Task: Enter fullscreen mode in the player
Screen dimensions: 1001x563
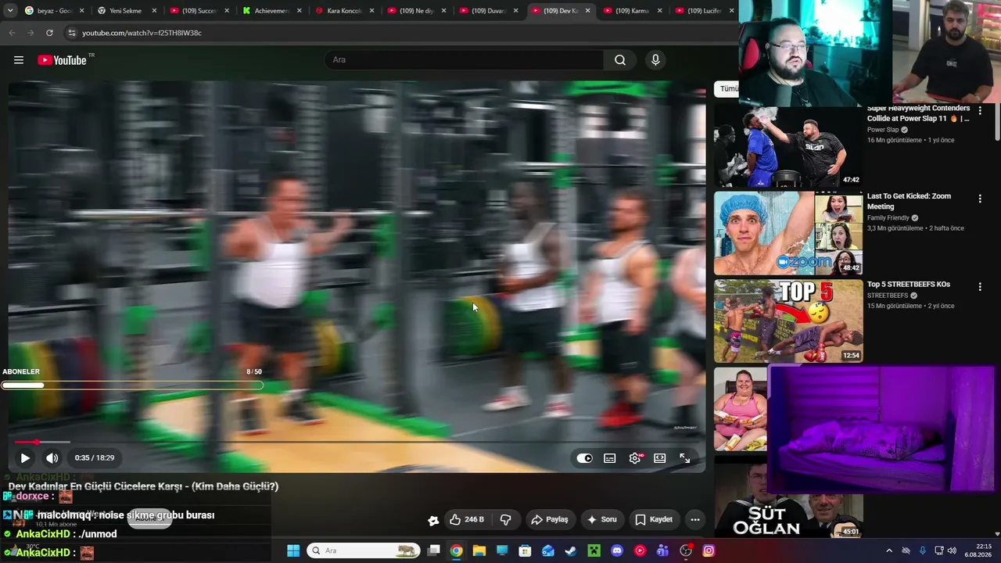Action: coord(685,458)
